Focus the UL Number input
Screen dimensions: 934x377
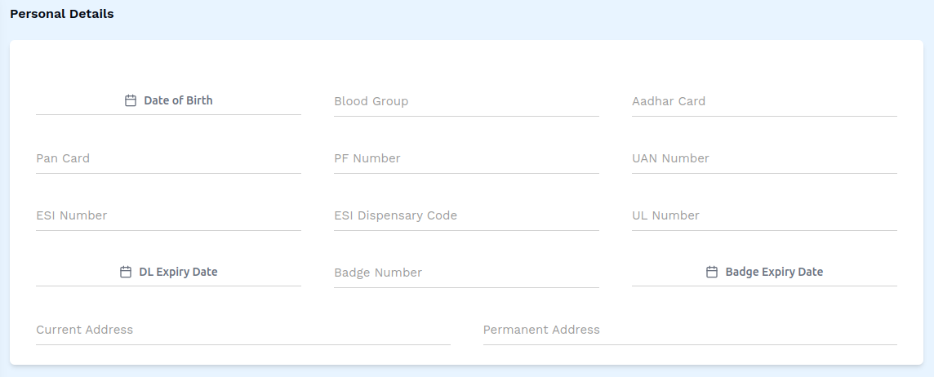click(764, 216)
